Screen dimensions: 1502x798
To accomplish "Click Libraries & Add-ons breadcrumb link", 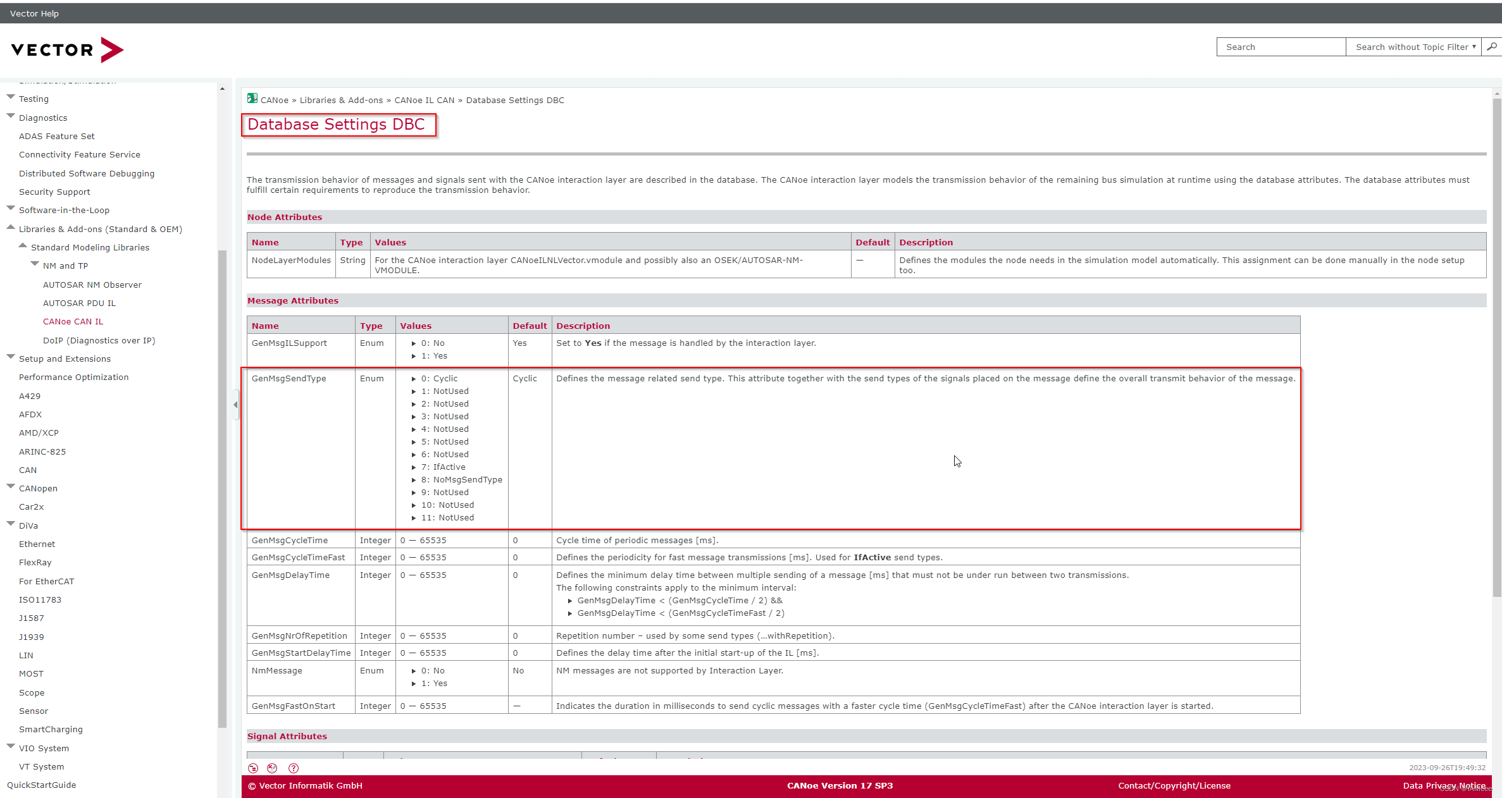I will point(341,101).
